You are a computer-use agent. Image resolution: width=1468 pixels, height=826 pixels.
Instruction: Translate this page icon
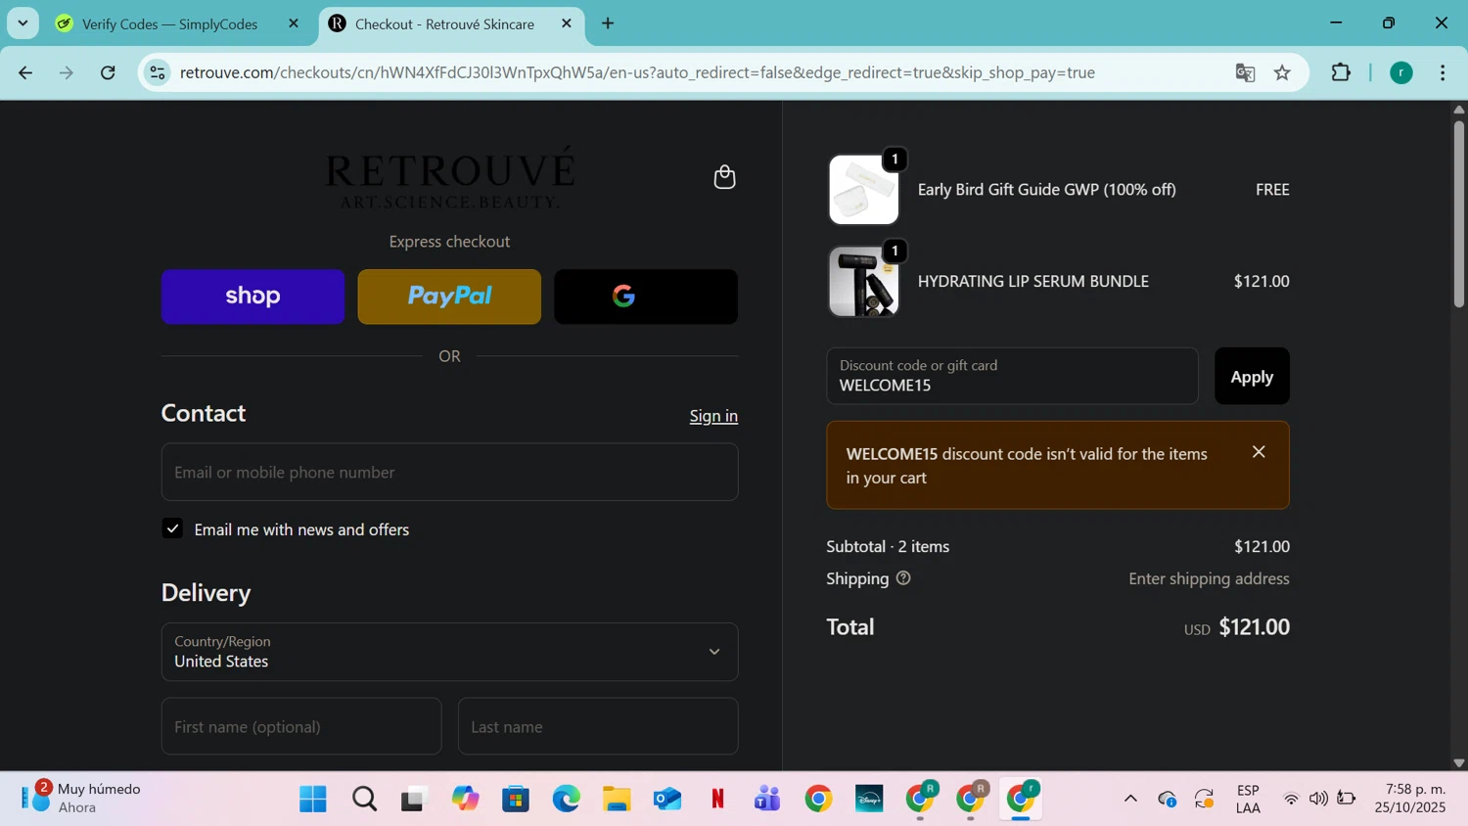1245,72
